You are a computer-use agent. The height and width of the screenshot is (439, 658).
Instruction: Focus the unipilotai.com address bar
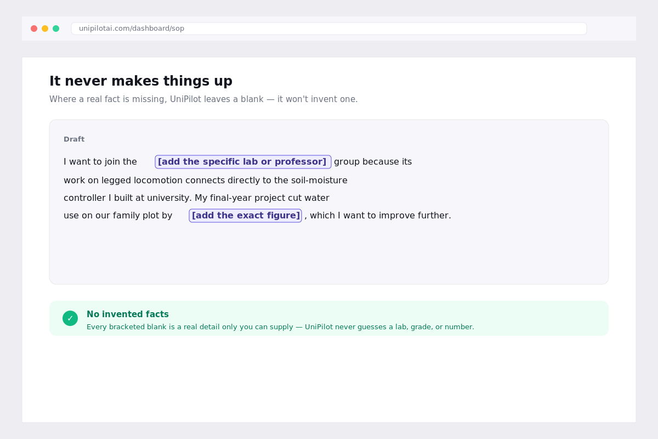(329, 29)
